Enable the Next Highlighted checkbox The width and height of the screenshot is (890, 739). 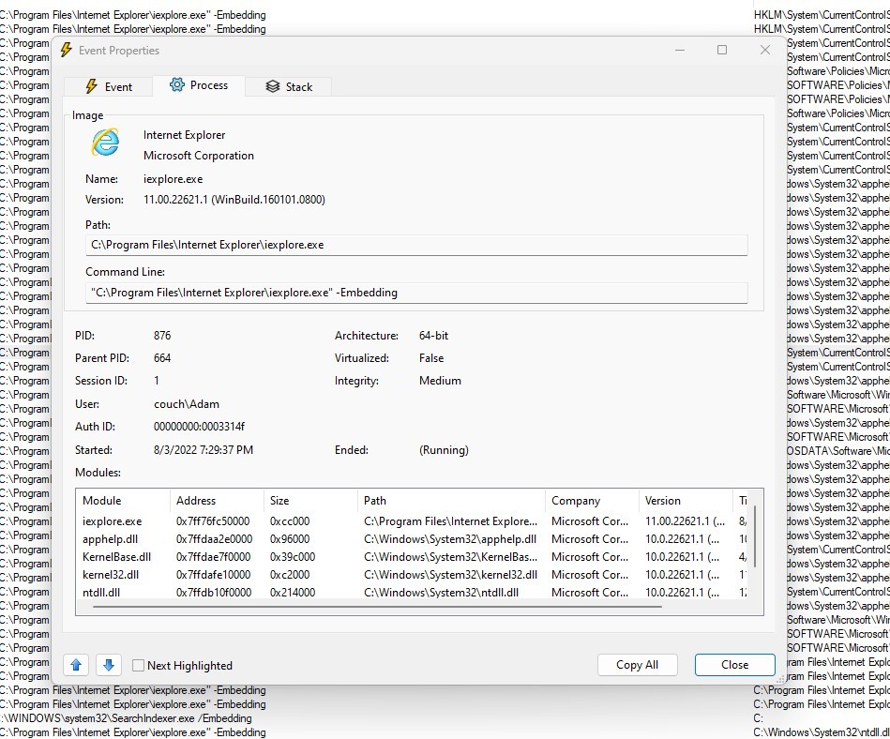(x=138, y=665)
